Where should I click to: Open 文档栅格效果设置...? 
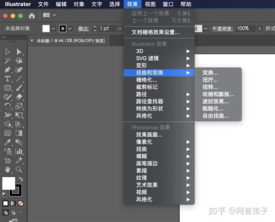point(159,32)
